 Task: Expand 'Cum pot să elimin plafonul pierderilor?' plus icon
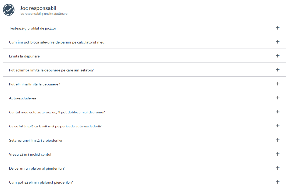(278, 182)
